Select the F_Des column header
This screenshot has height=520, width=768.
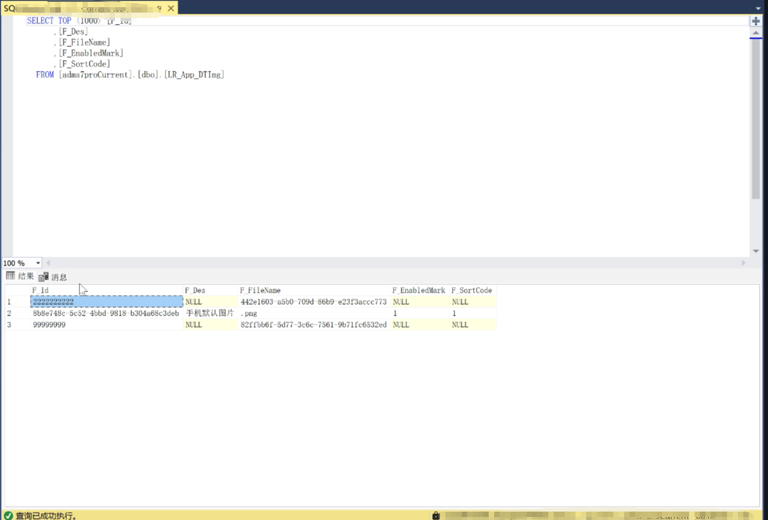[210, 290]
